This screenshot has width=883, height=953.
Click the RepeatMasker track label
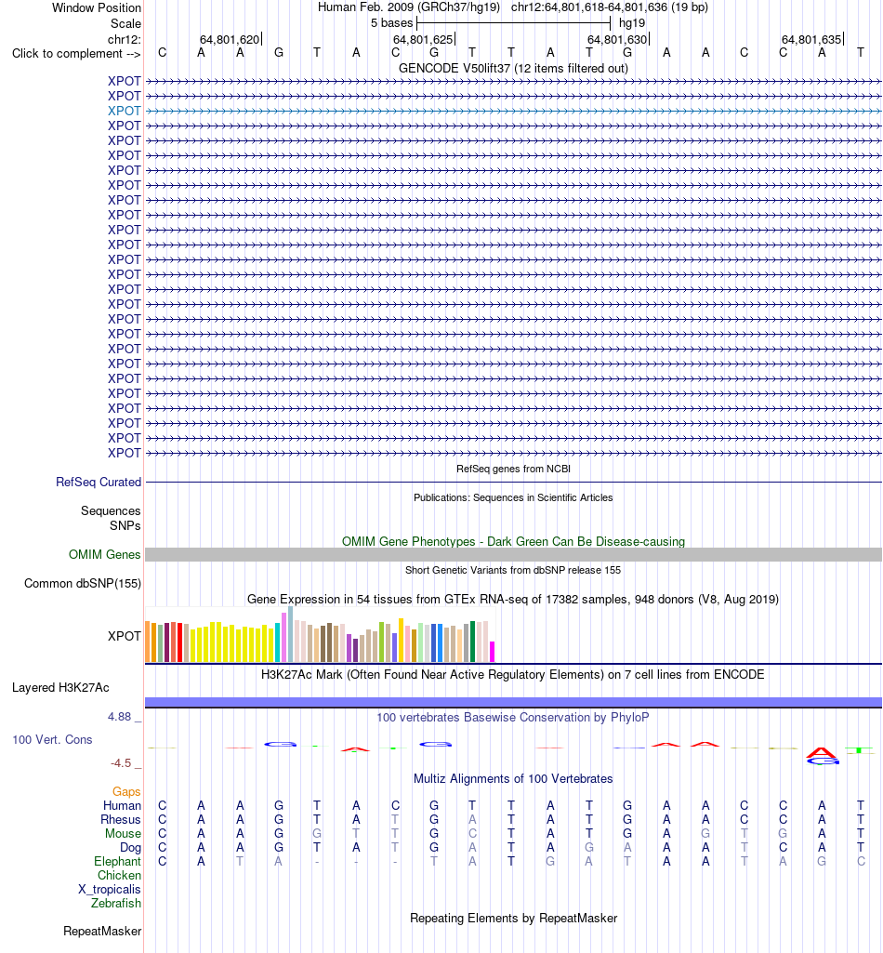[102, 931]
